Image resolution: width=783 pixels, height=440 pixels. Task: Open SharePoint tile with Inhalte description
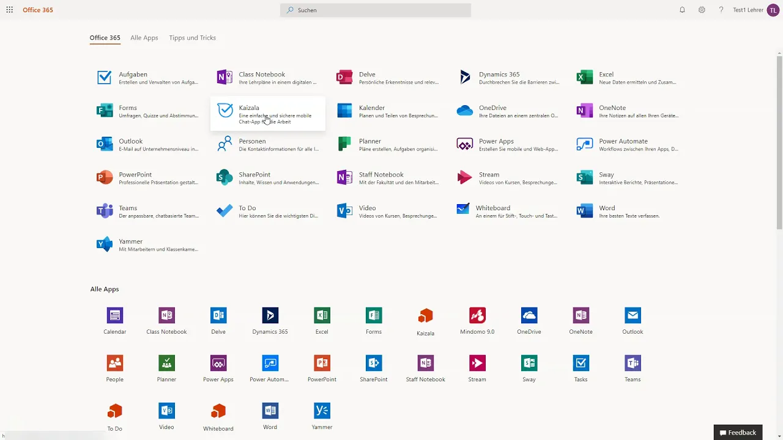267,178
